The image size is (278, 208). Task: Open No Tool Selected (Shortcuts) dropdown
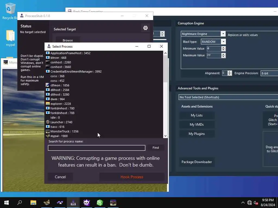228,97
